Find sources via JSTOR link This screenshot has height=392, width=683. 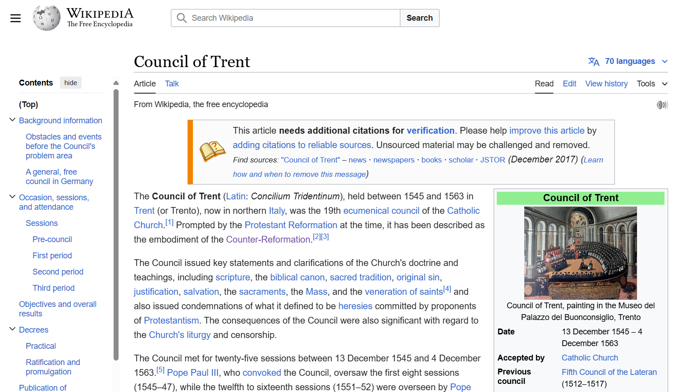(x=493, y=160)
